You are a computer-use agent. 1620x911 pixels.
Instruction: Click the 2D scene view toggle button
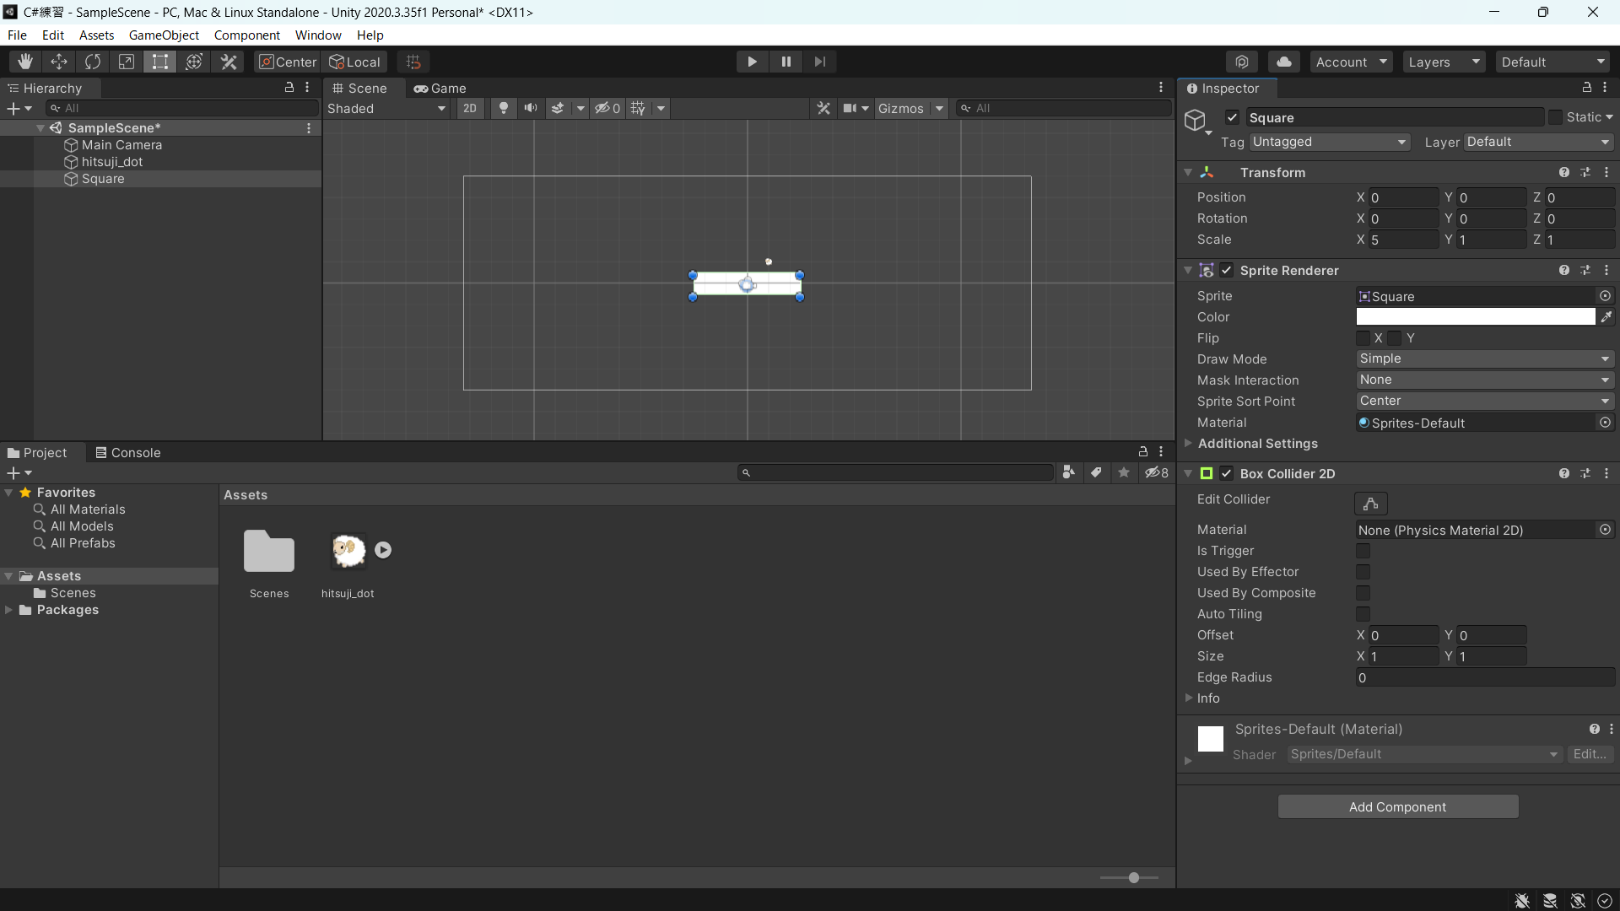[467, 108]
